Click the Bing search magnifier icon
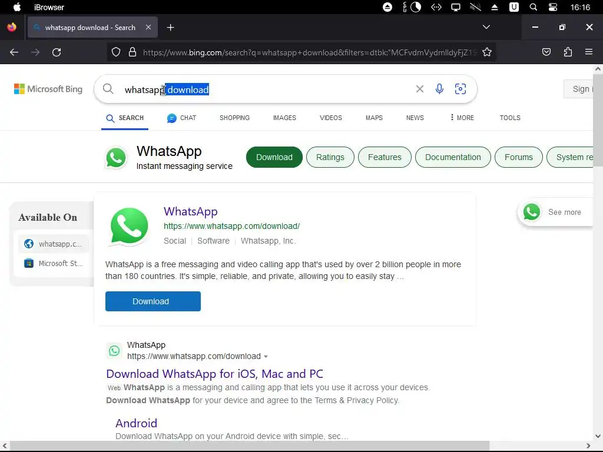This screenshot has width=603, height=452. 108,89
